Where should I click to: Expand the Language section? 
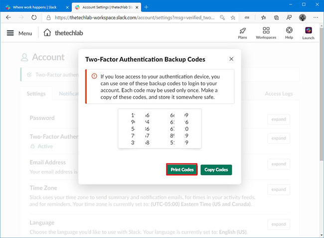click(279, 224)
